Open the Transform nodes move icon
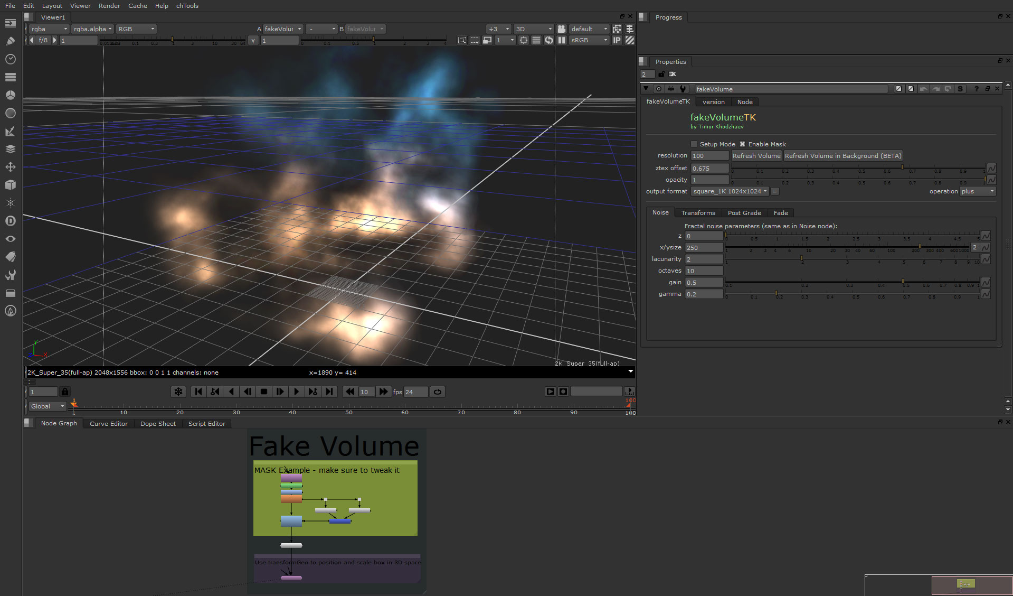Image resolution: width=1013 pixels, height=596 pixels. (10, 167)
